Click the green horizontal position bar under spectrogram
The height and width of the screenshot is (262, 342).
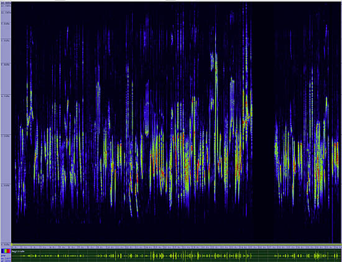(x=177, y=245)
